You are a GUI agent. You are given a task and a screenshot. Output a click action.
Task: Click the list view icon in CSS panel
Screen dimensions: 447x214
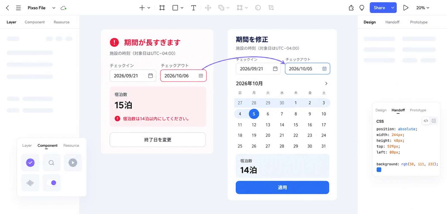[434, 121]
